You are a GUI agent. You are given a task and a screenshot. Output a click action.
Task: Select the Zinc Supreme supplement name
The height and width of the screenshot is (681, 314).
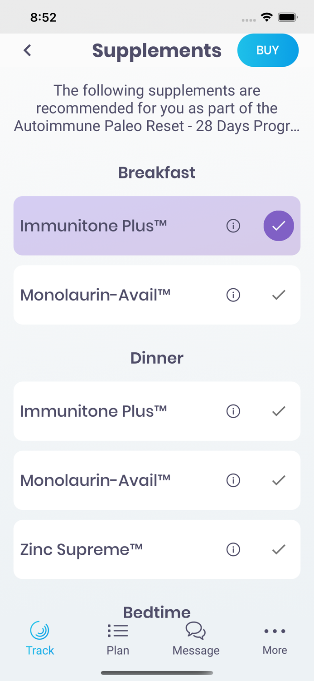click(x=82, y=549)
